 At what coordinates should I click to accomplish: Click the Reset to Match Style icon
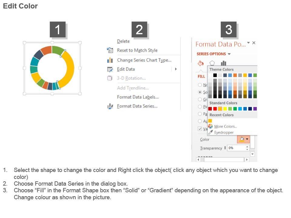click(x=110, y=51)
